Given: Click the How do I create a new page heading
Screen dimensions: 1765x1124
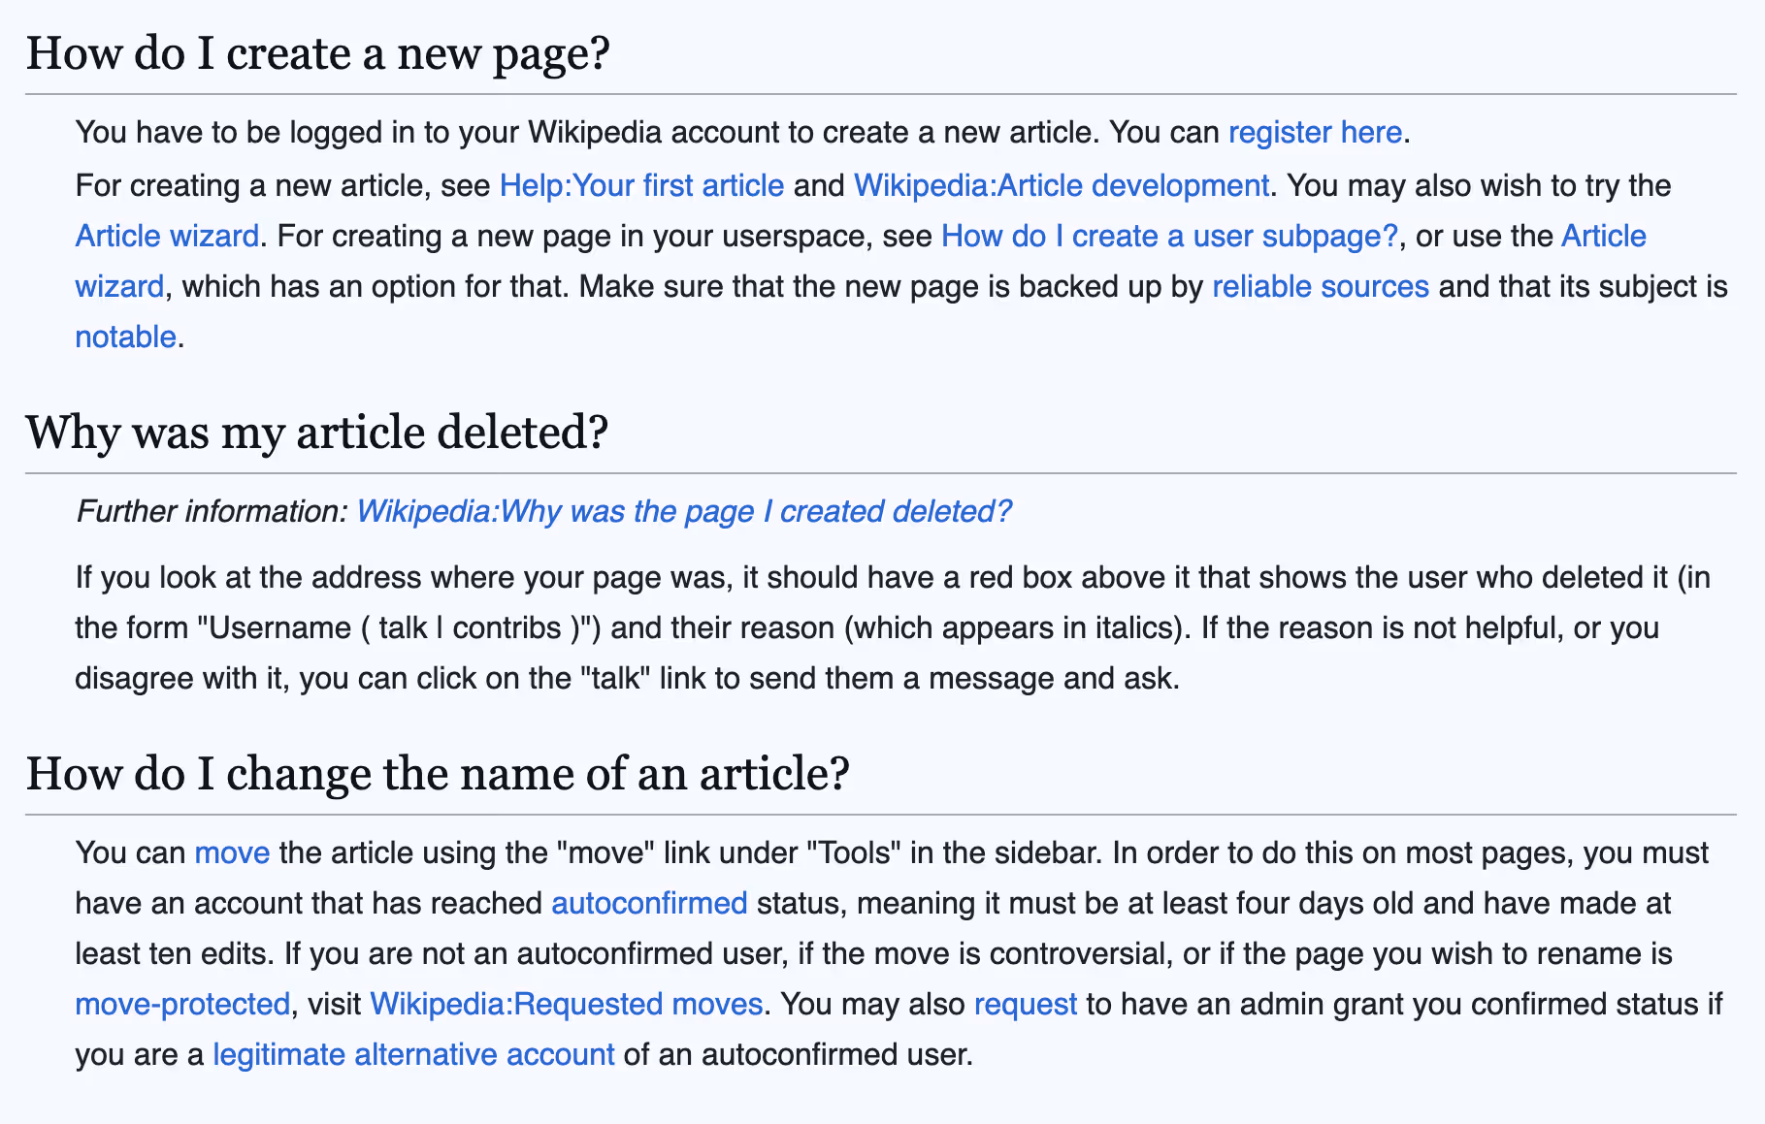Looking at the screenshot, I should coord(320,53).
